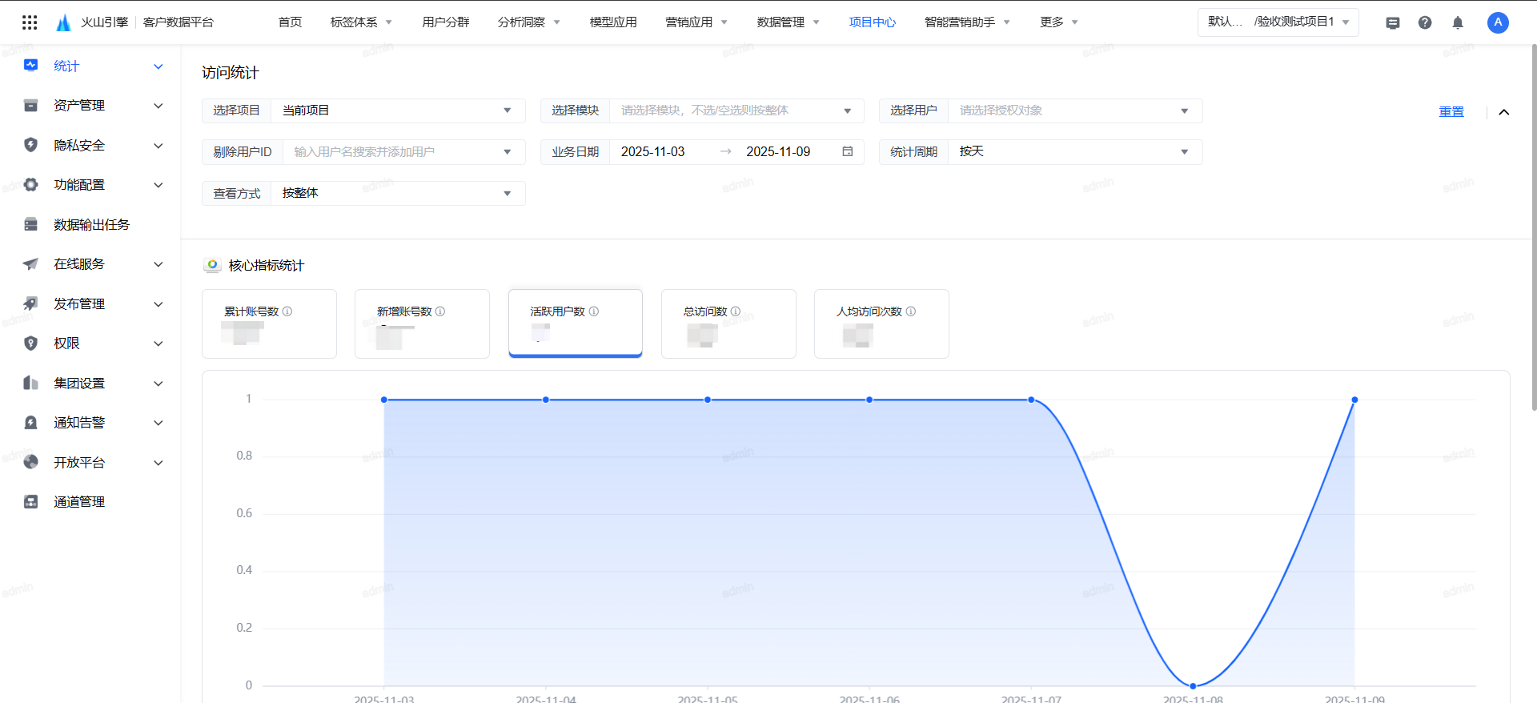Open the project switcher dropdown in header
This screenshot has height=703, width=1537.
coord(1278,22)
